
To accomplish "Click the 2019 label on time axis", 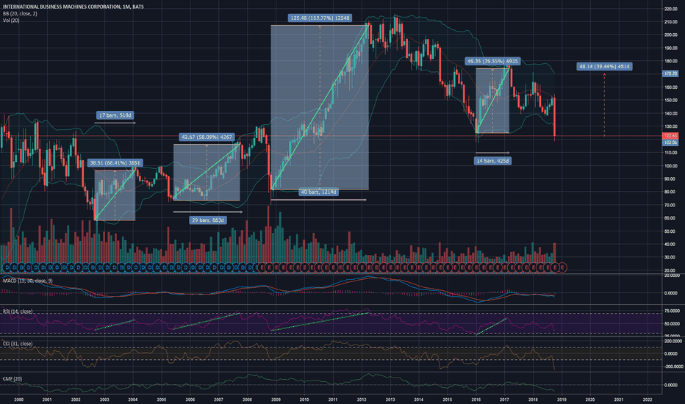I will tap(562, 400).
